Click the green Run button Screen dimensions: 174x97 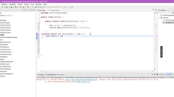7,7
